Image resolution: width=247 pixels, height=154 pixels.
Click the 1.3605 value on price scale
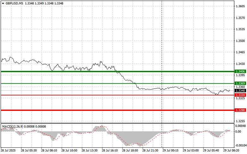(x=240, y=6)
